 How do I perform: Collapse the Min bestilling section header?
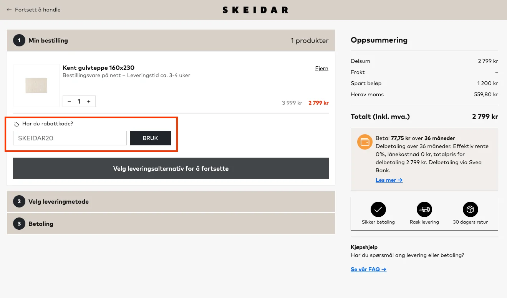tap(171, 40)
